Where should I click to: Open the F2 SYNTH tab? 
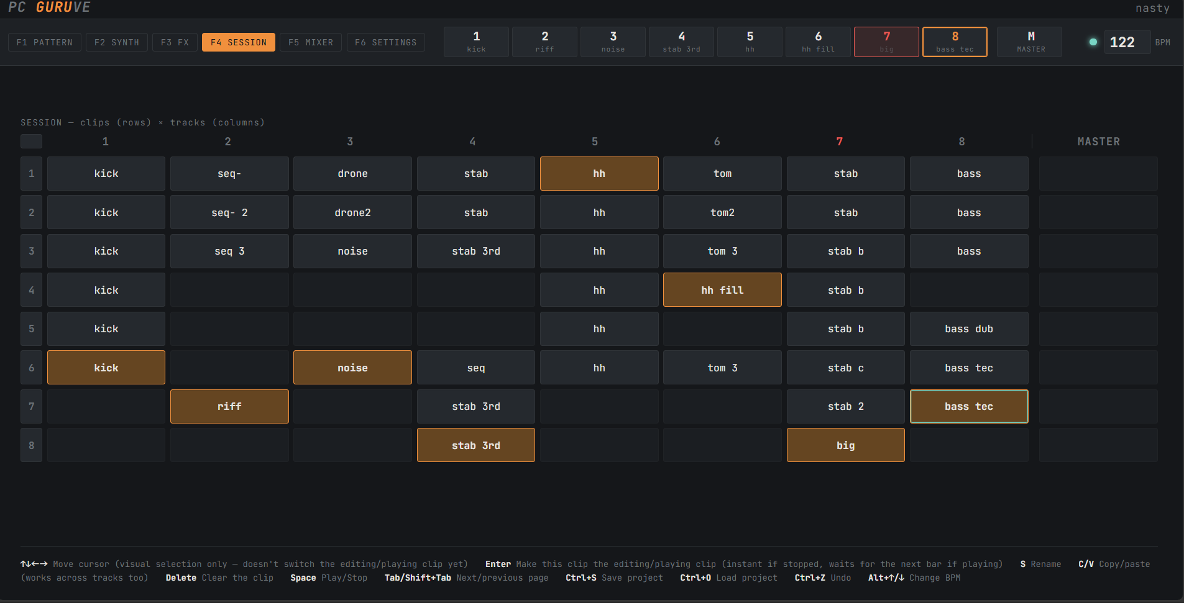point(117,42)
